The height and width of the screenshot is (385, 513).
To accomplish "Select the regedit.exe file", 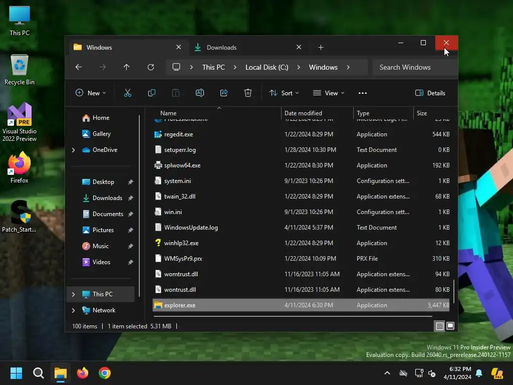I will click(x=301, y=134).
